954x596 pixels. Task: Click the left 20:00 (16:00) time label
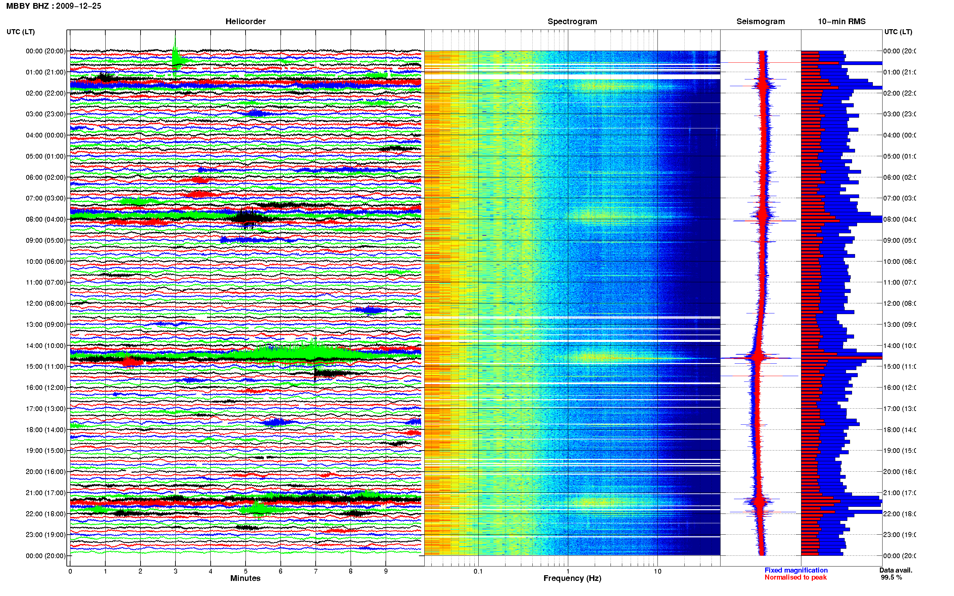click(x=46, y=471)
